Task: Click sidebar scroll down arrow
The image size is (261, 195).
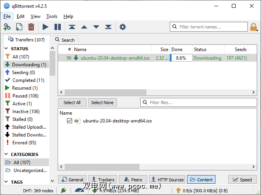Action: pyautogui.click(x=52, y=181)
